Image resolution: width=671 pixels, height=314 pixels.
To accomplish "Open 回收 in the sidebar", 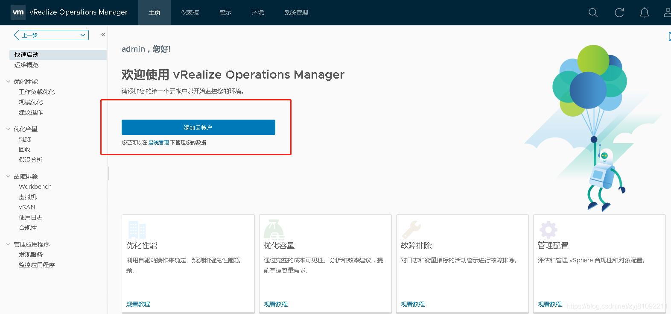I will click(25, 150).
